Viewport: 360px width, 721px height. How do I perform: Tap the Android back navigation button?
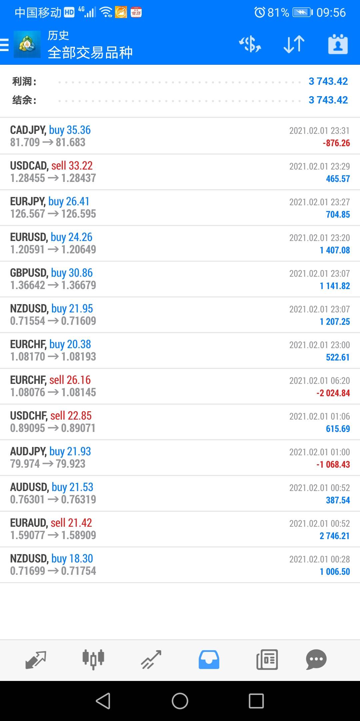[103, 701]
